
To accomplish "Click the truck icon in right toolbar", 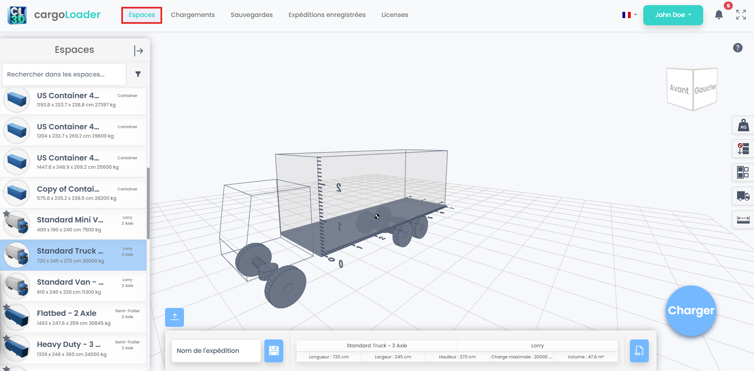I will [x=743, y=196].
